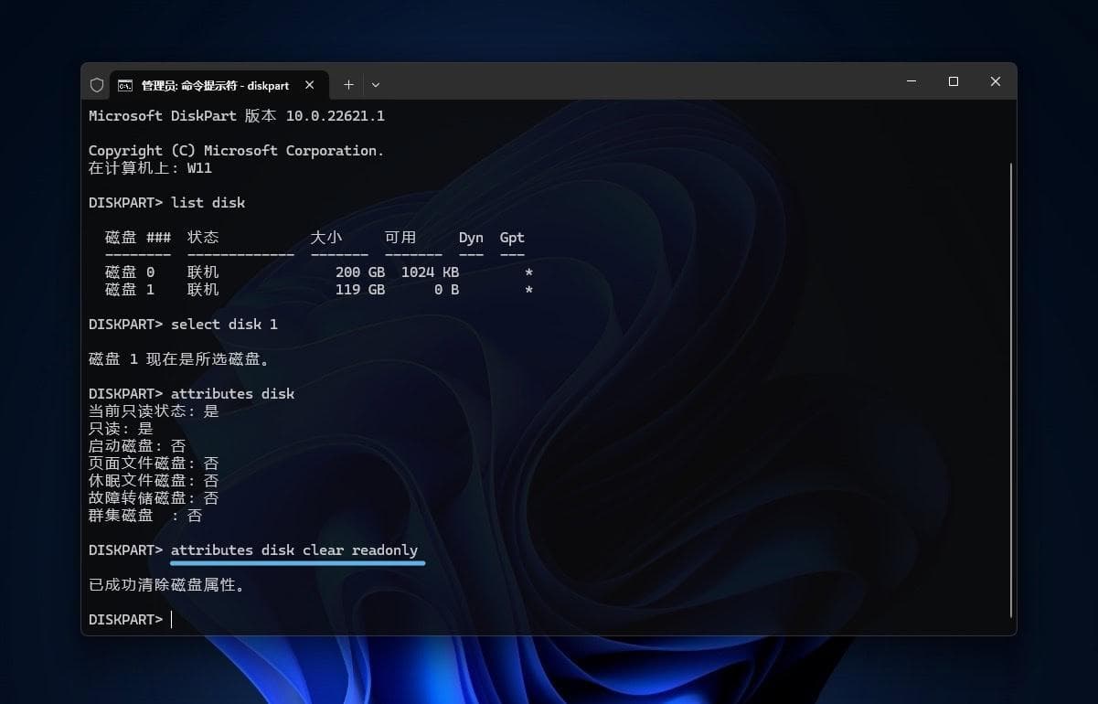
Task: Click the 'Gpt' column header
Action: click(512, 238)
